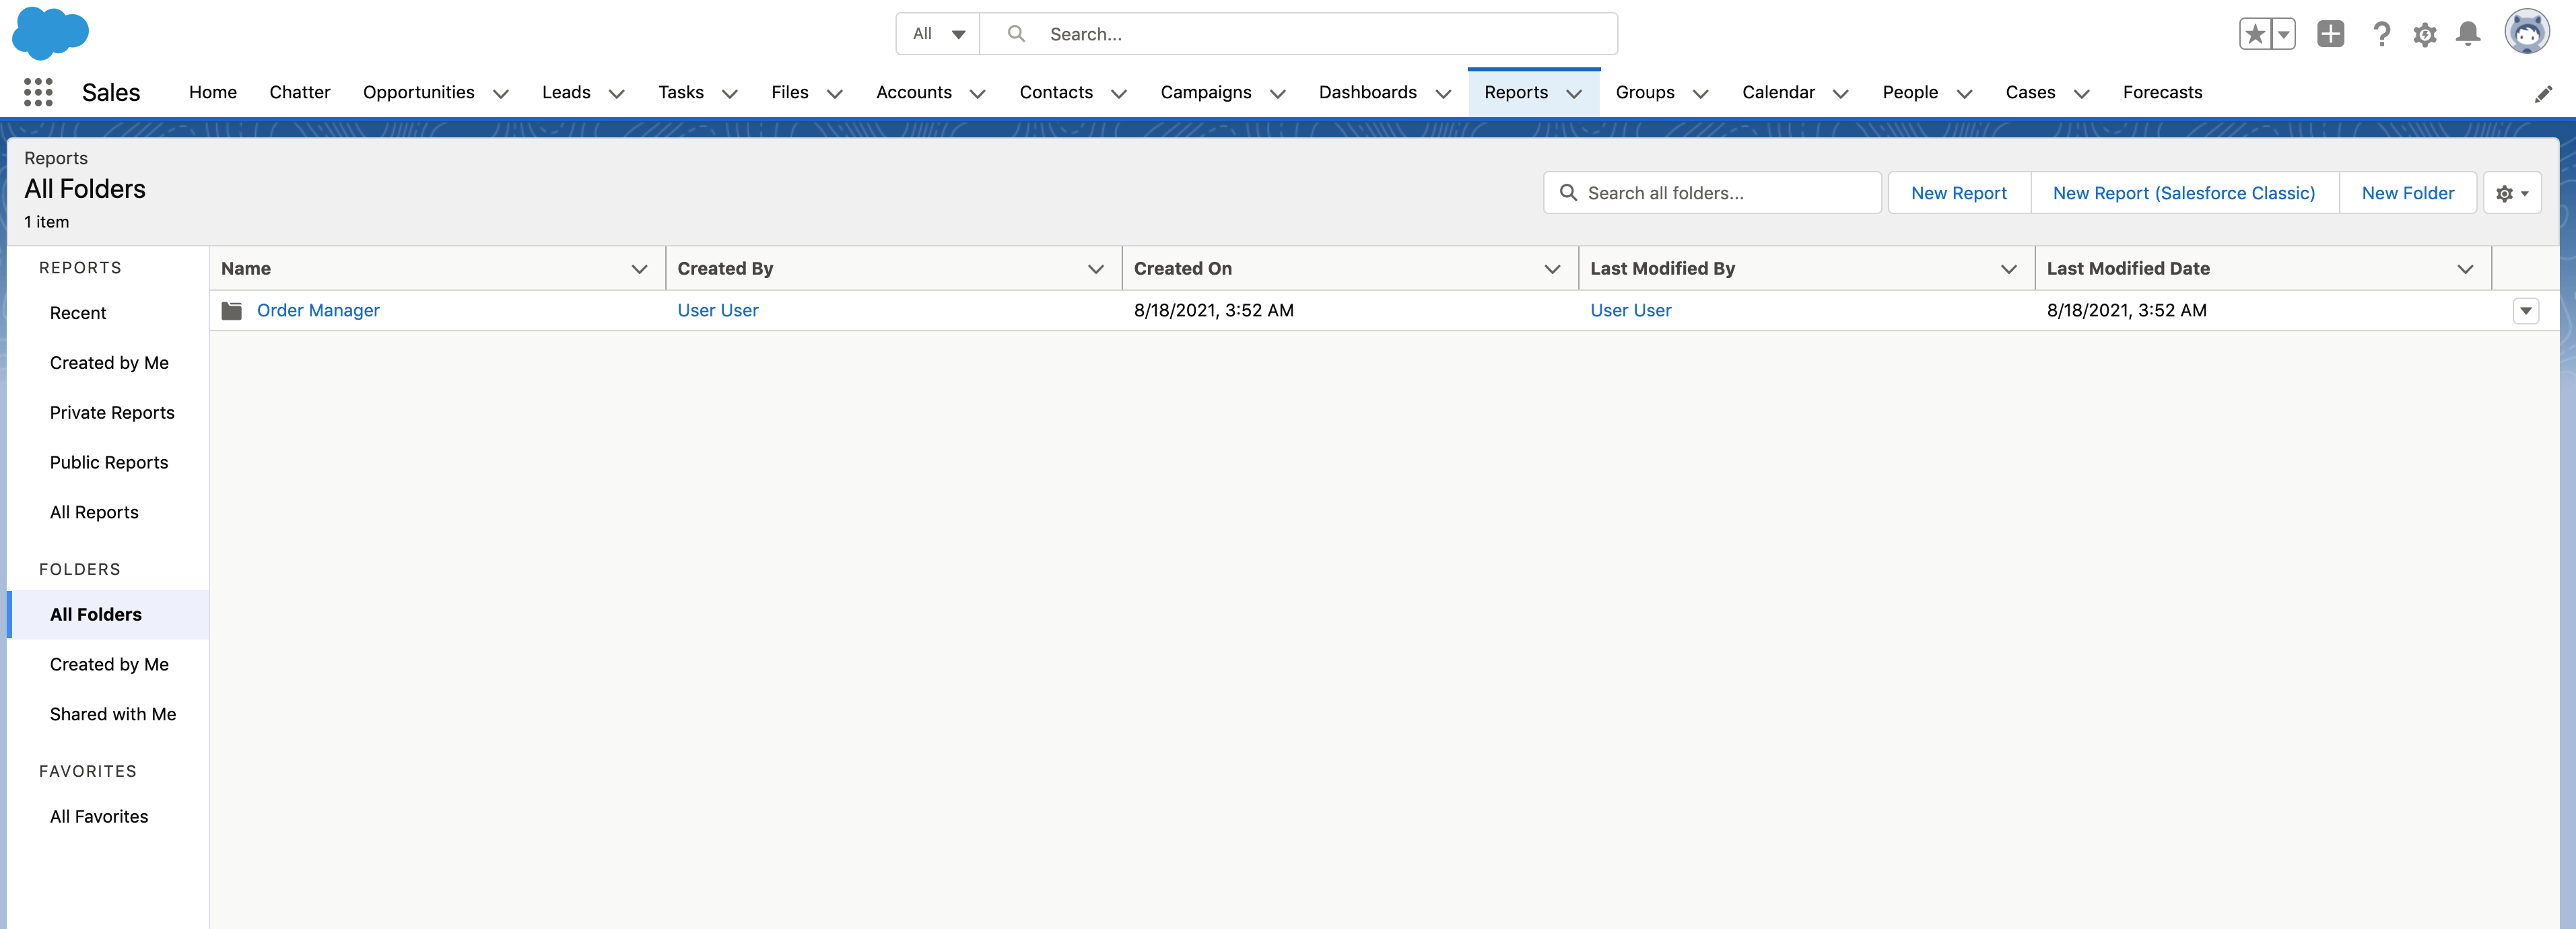The height and width of the screenshot is (929, 2576).
Task: Open notifications bell icon
Action: pyautogui.click(x=2468, y=34)
